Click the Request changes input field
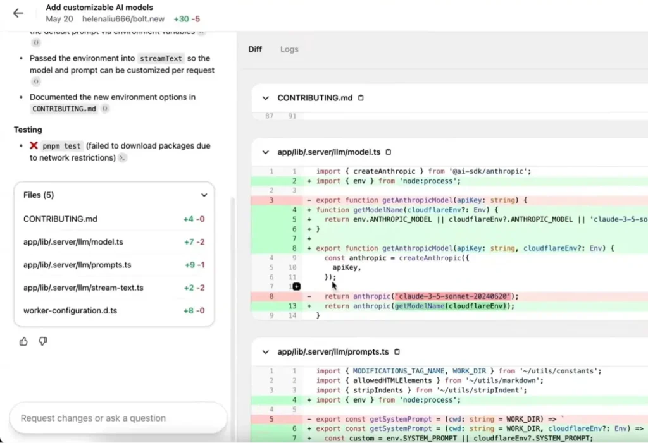Image resolution: width=648 pixels, height=443 pixels. [118, 418]
